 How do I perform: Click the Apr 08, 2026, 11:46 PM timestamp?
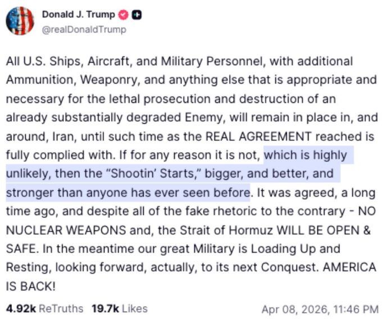320,309
